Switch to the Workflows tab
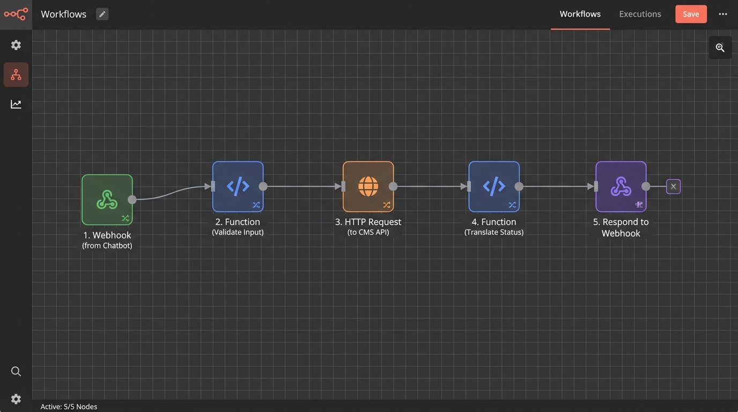 580,14
